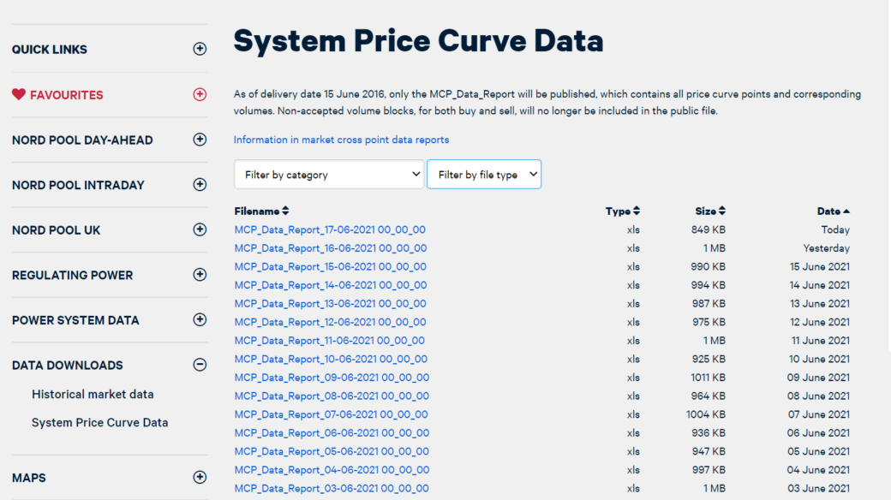Open the Filter by file type dropdown

point(484,174)
